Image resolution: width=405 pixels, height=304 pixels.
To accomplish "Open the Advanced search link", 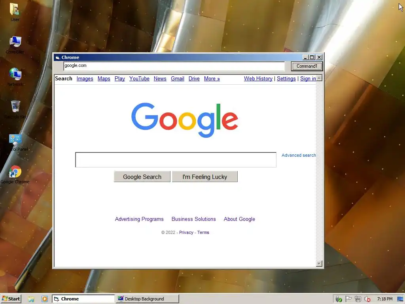I will pyautogui.click(x=299, y=155).
